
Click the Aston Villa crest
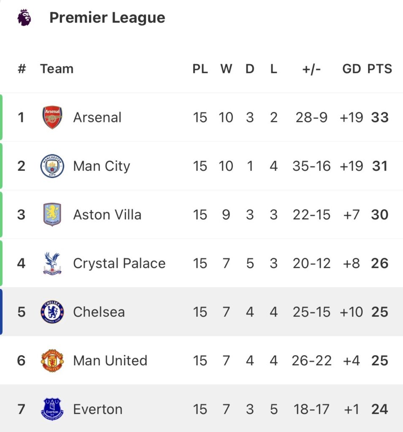point(52,214)
